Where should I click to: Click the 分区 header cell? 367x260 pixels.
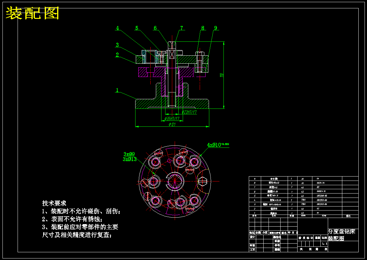[x=265, y=233]
